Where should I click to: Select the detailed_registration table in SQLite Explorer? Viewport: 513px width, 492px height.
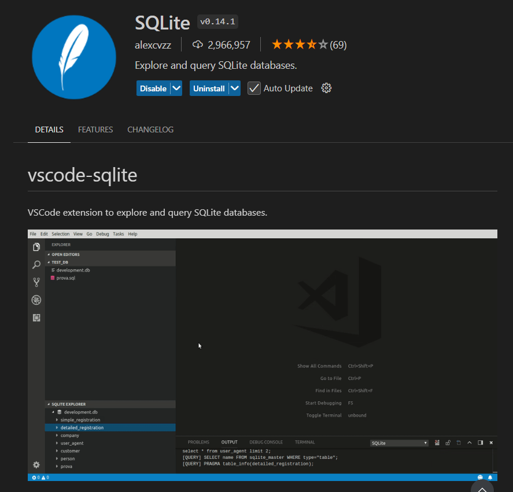click(81, 427)
